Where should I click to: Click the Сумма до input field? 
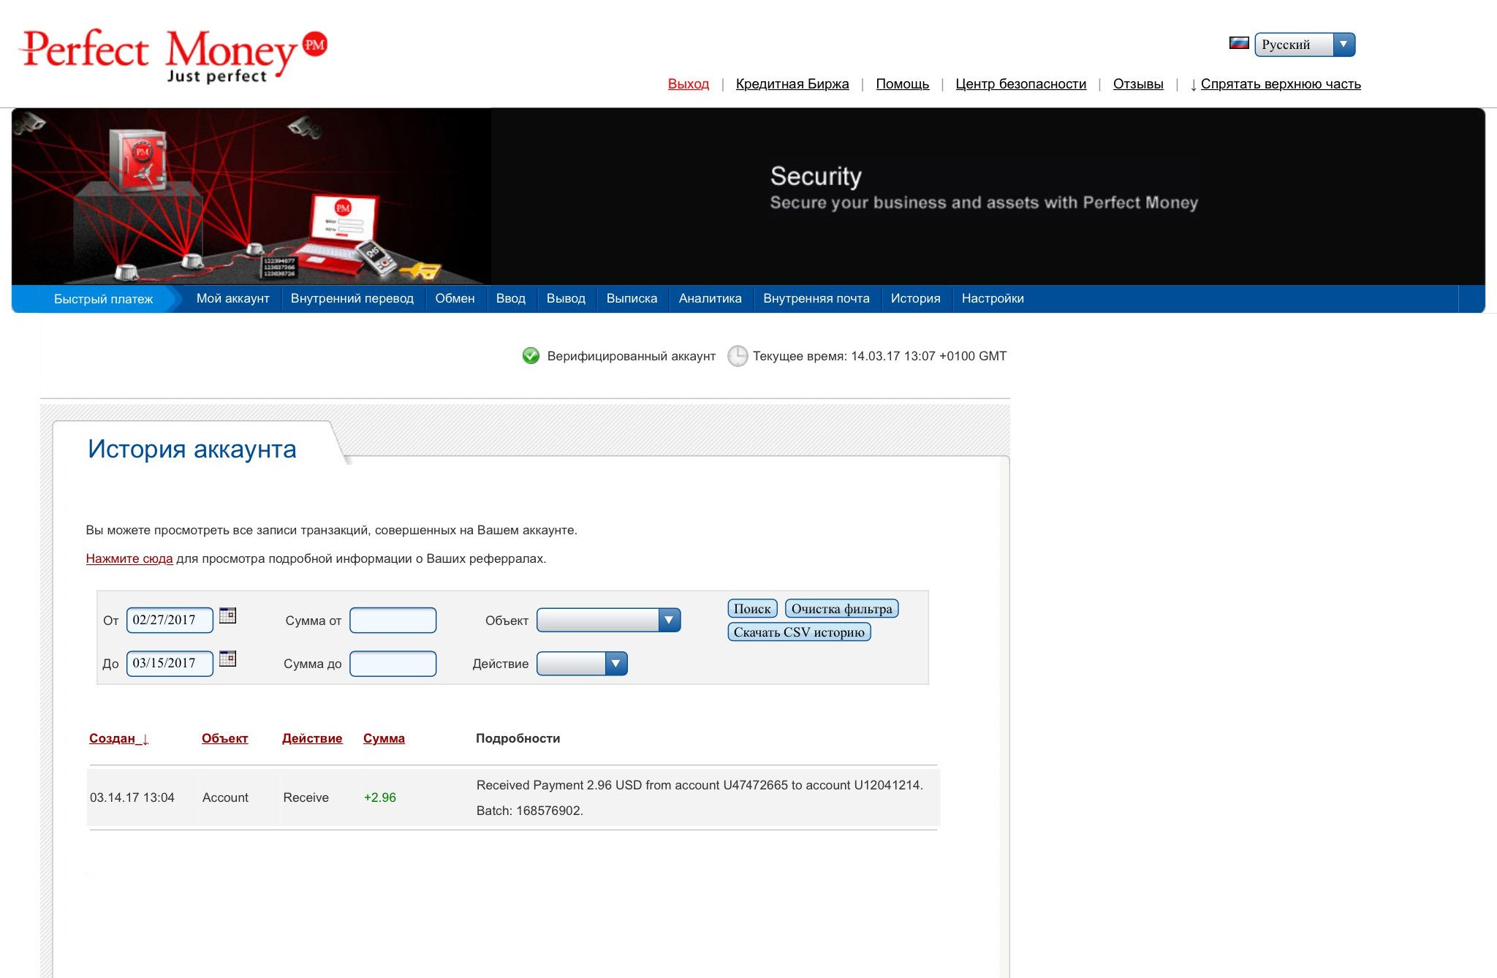(x=393, y=663)
